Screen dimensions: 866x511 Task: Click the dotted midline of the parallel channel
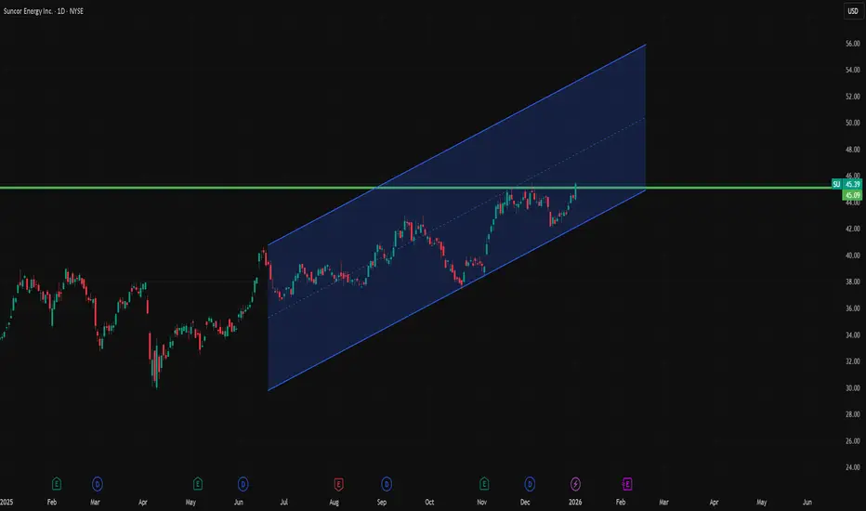[x=457, y=217]
